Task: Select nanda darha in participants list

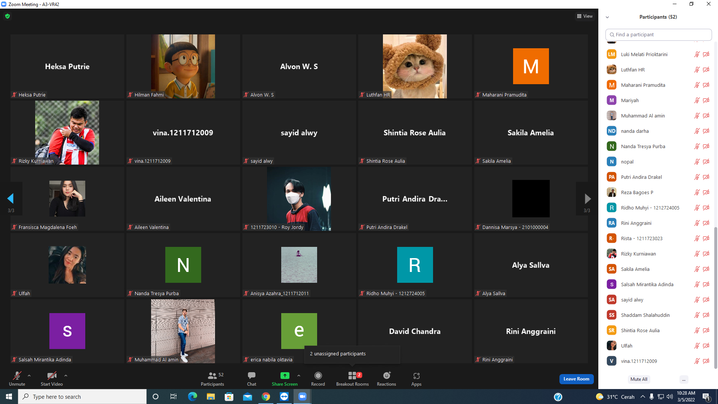Action: 659,131
